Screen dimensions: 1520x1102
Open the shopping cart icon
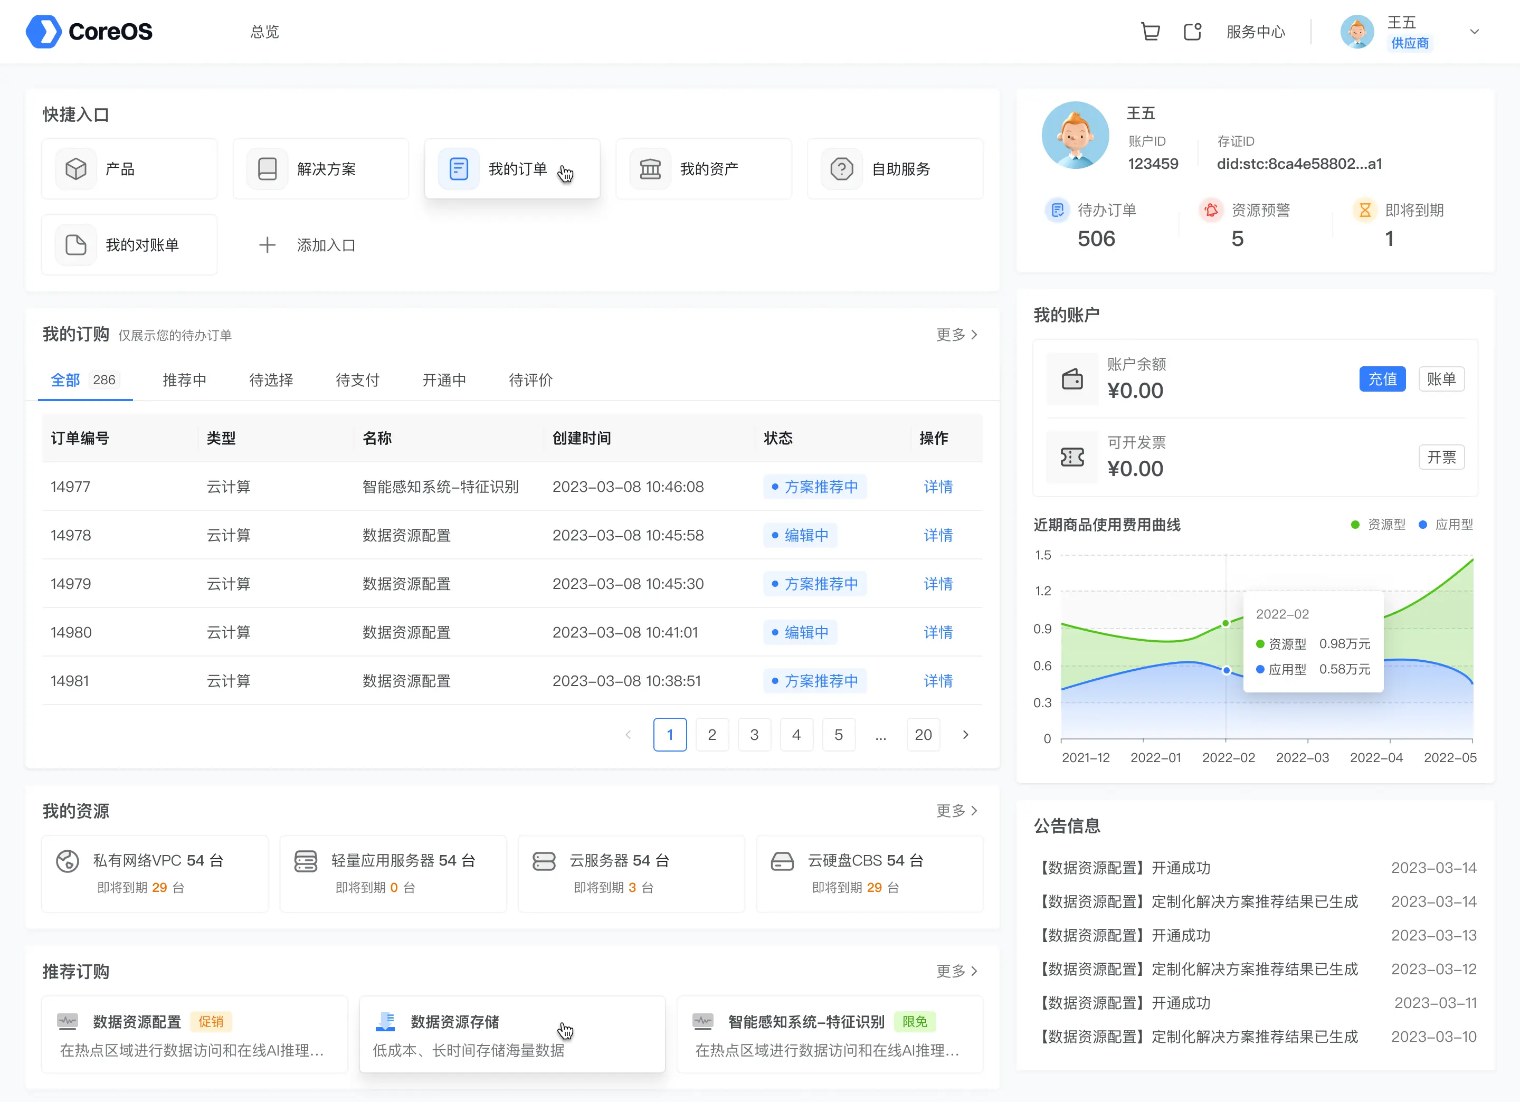pos(1151,31)
